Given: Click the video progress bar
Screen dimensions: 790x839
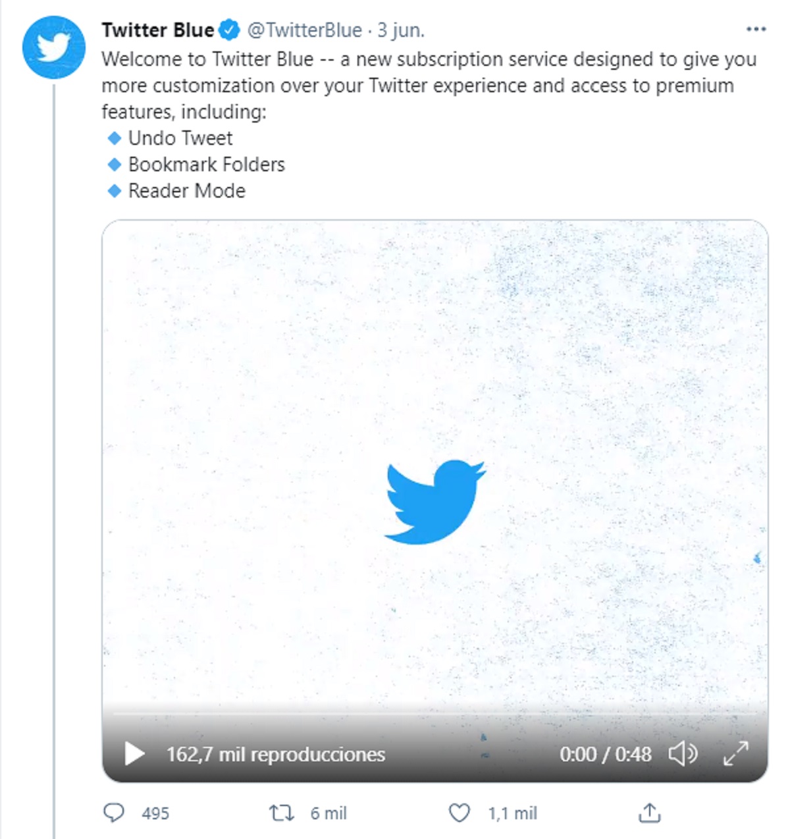Looking at the screenshot, I should [x=434, y=713].
